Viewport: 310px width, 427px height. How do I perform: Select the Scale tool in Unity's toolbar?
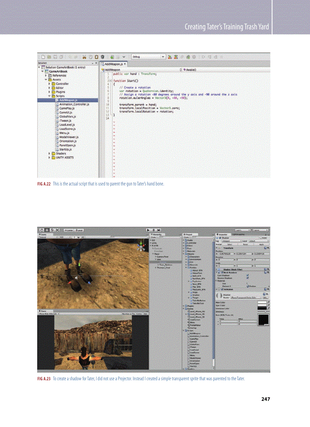tap(57, 230)
